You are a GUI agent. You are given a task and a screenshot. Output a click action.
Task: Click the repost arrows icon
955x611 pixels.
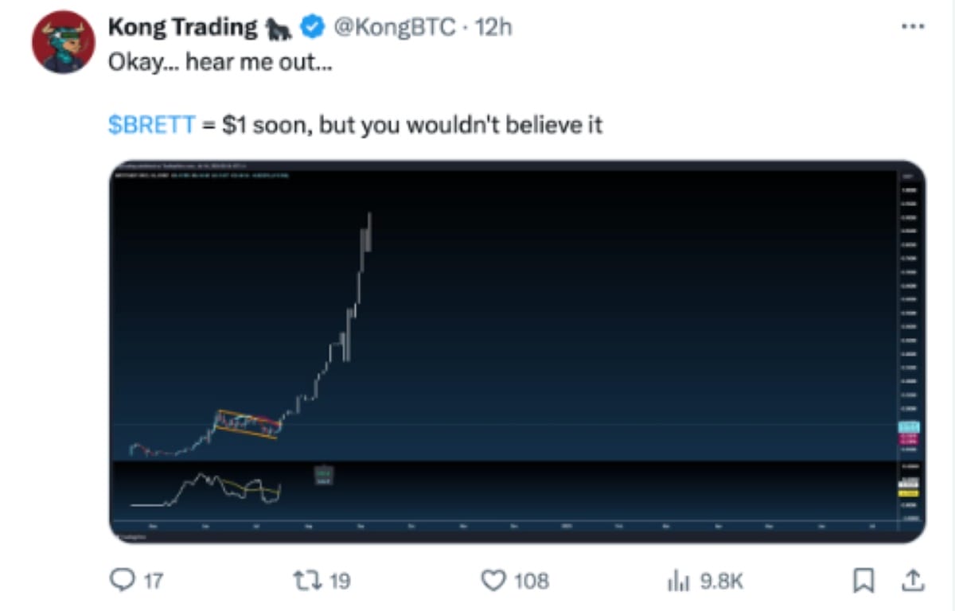[309, 581]
